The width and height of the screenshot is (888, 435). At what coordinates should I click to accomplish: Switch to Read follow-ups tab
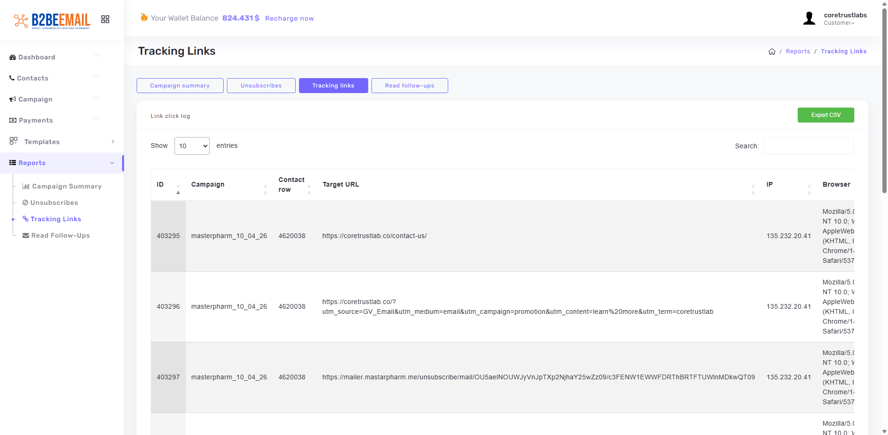point(409,86)
